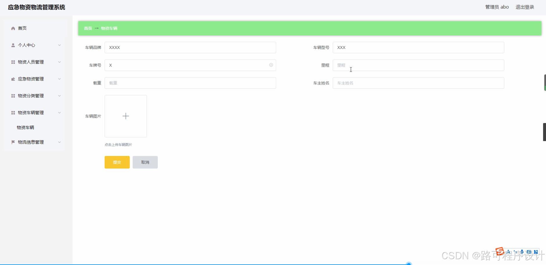Focus the 车辆品牌 input field
The image size is (546, 265).
pos(190,47)
